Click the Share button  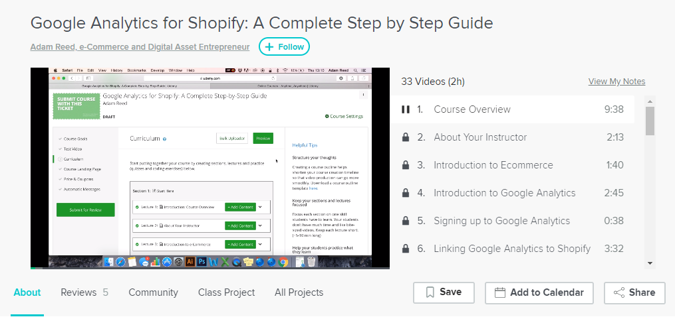[x=634, y=292]
